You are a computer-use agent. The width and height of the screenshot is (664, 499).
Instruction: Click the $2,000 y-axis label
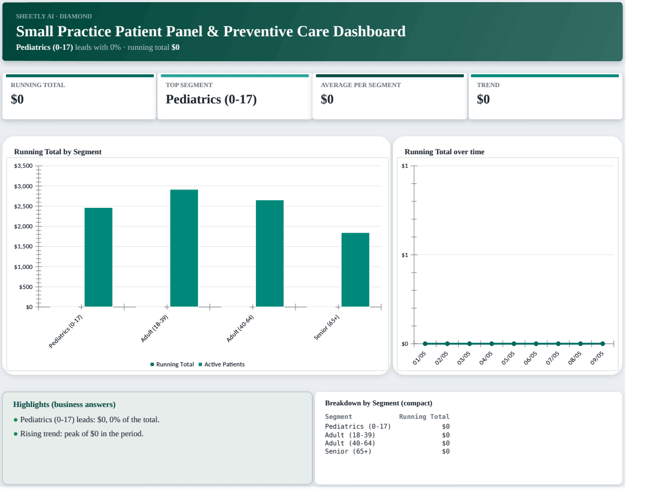coord(23,226)
